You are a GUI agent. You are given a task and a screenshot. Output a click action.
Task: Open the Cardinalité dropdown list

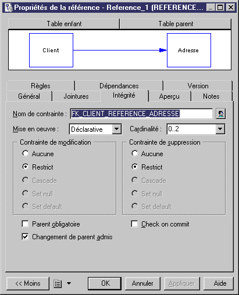[x=220, y=129]
